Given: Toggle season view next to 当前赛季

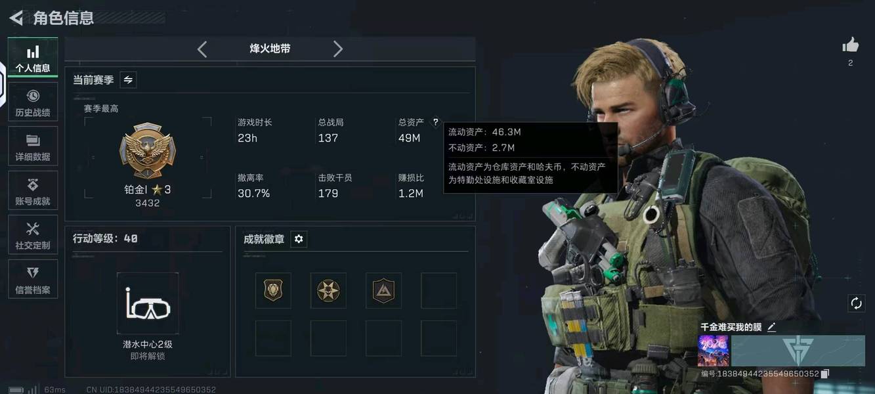Looking at the screenshot, I should 128,79.
